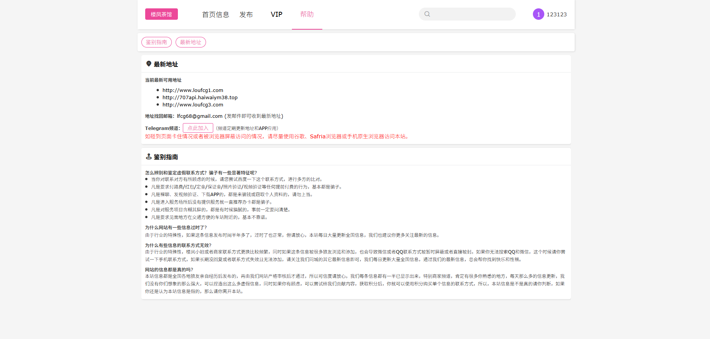The width and height of the screenshot is (710, 339).
Task: Click the purple user avatar circle
Action: [x=538, y=14]
